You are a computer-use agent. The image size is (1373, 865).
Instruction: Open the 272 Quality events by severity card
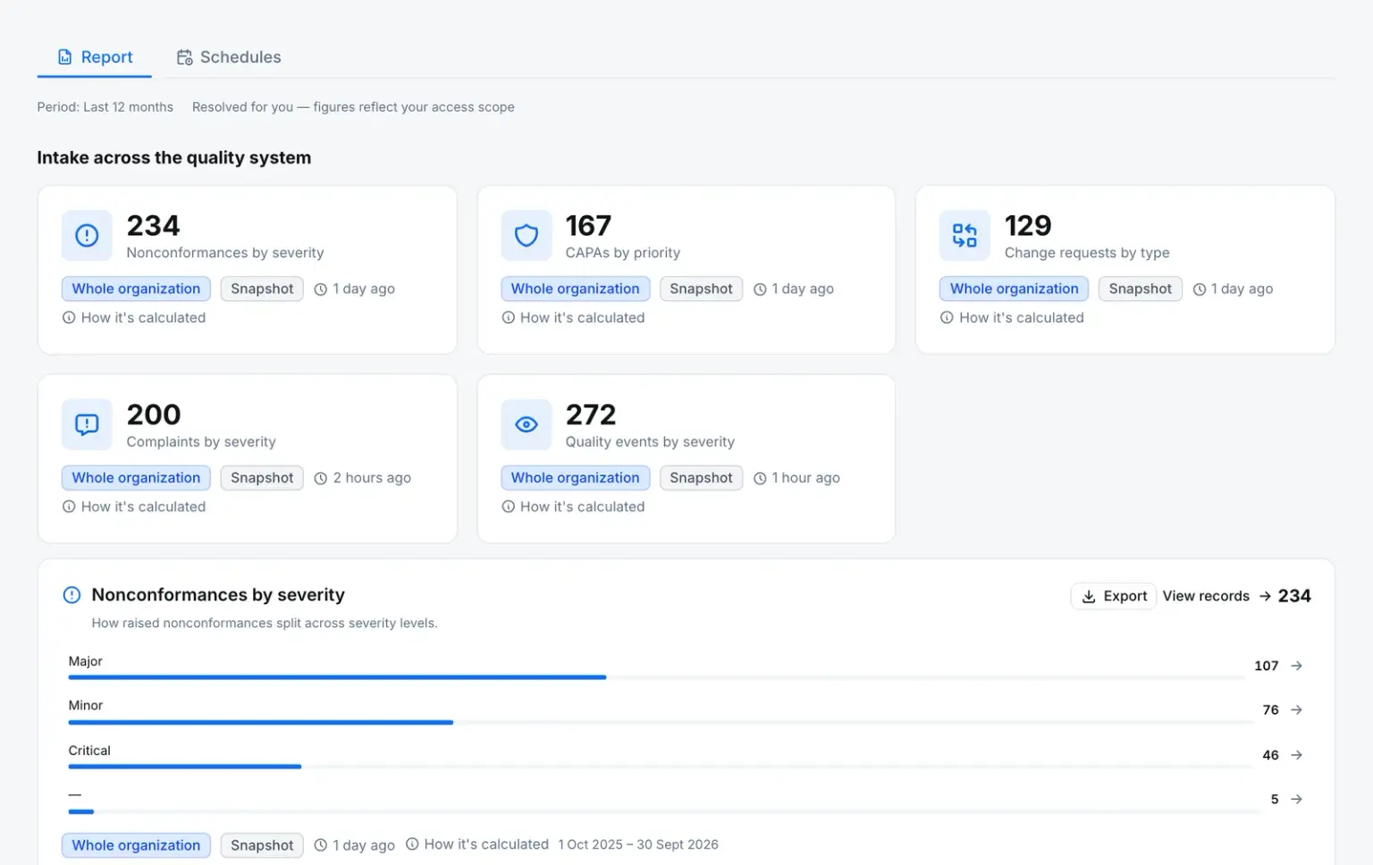pos(686,458)
